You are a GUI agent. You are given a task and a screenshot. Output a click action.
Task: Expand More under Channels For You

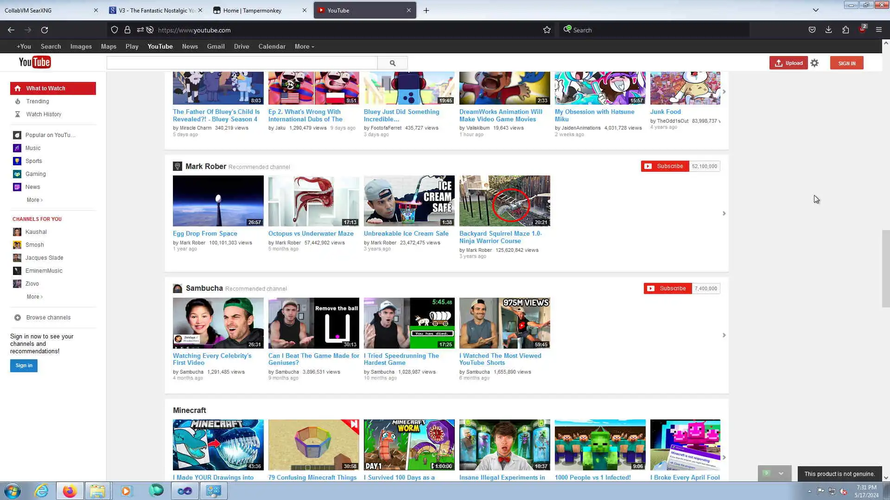click(x=34, y=297)
